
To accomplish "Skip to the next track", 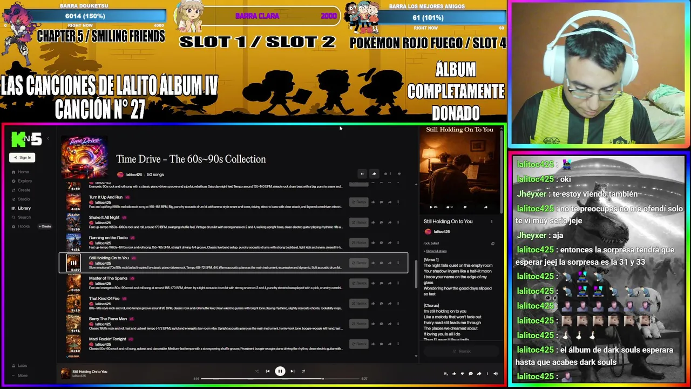I will [292, 371].
